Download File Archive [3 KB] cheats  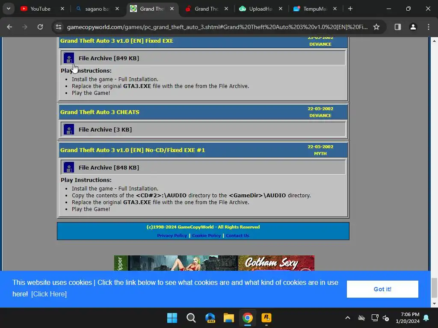coord(105,129)
